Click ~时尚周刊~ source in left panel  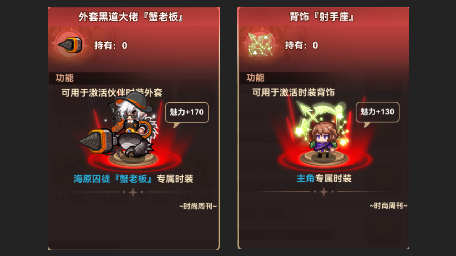point(198,206)
